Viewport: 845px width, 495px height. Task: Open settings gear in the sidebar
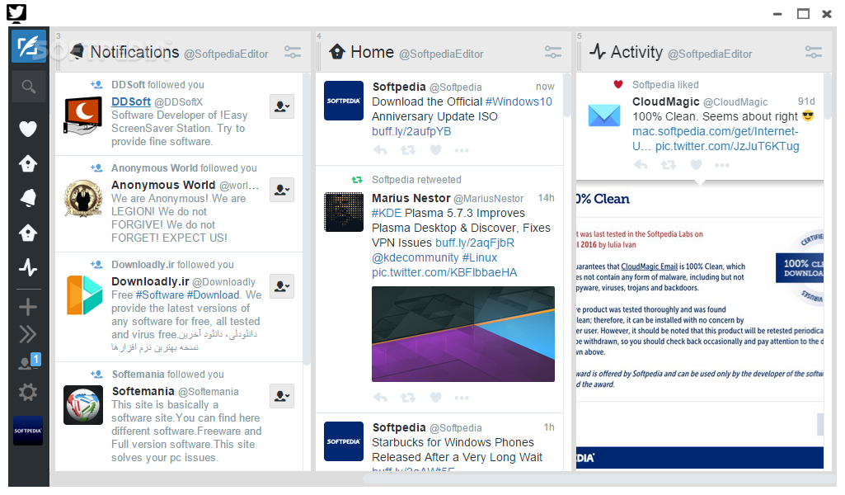click(x=28, y=392)
